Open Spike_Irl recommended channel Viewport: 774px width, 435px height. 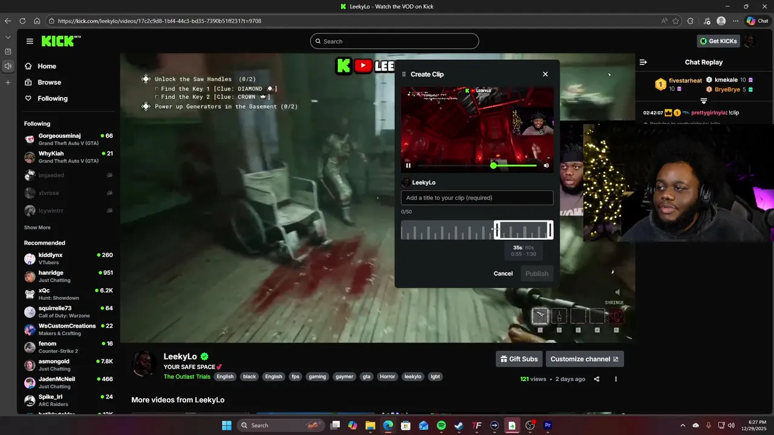click(x=68, y=401)
